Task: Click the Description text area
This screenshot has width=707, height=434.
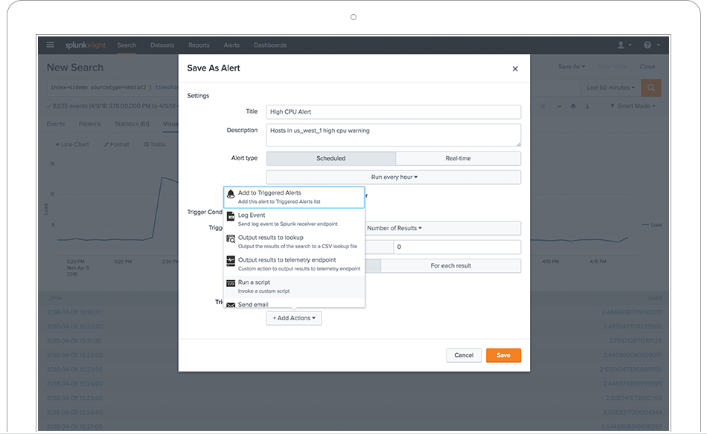Action: 394,135
